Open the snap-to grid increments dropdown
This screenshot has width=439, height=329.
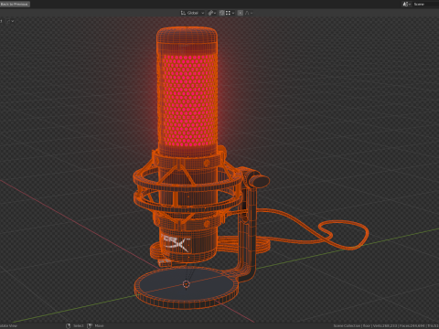(230, 13)
